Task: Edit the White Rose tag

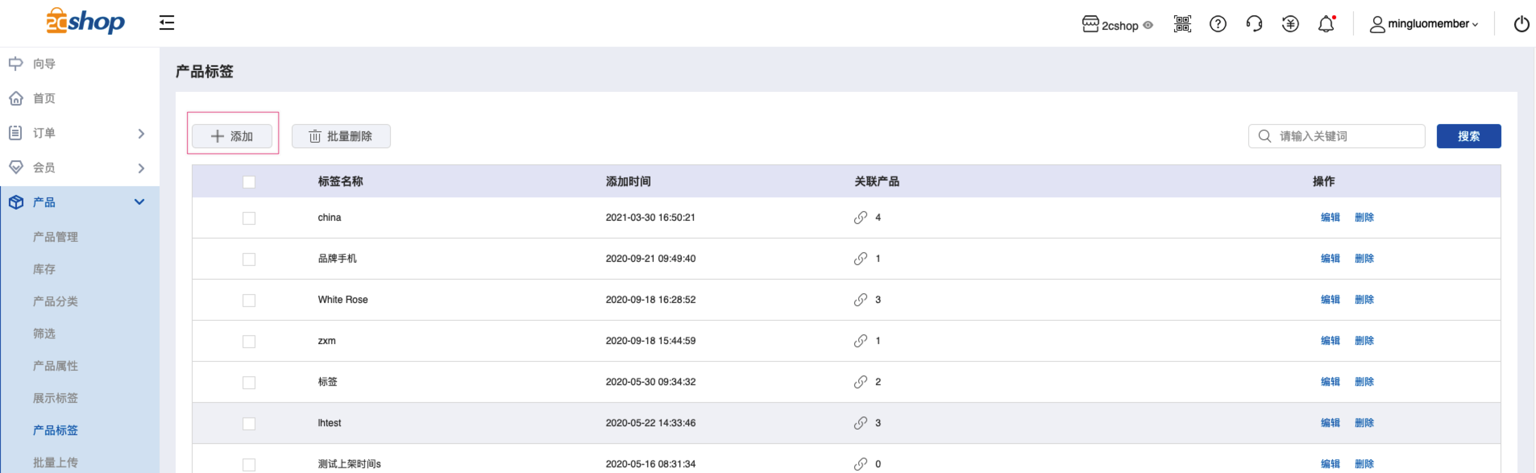Action: [x=1330, y=300]
